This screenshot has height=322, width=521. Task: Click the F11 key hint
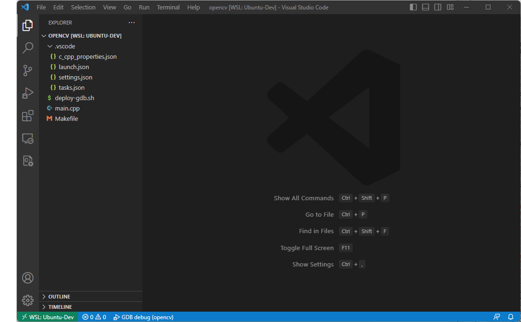(x=346, y=248)
